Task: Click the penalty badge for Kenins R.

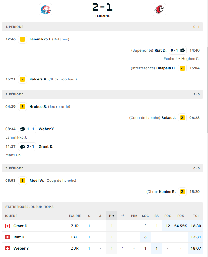Action: 182,192
